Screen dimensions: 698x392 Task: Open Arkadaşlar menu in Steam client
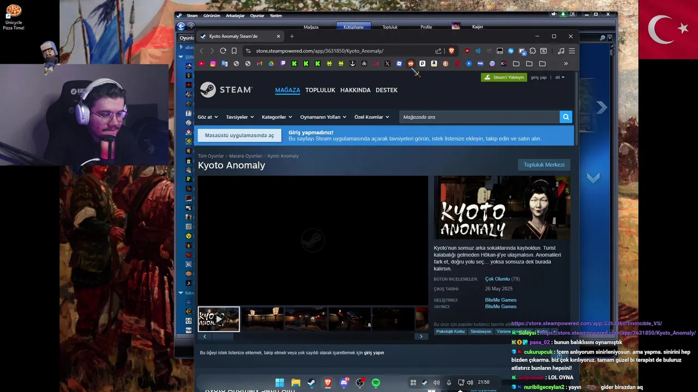pyautogui.click(x=235, y=15)
